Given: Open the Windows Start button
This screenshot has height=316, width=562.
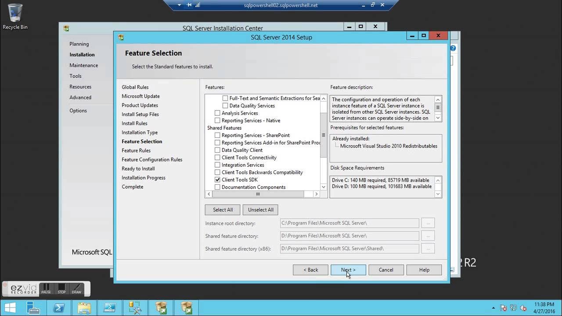Looking at the screenshot, I should pos(10,308).
